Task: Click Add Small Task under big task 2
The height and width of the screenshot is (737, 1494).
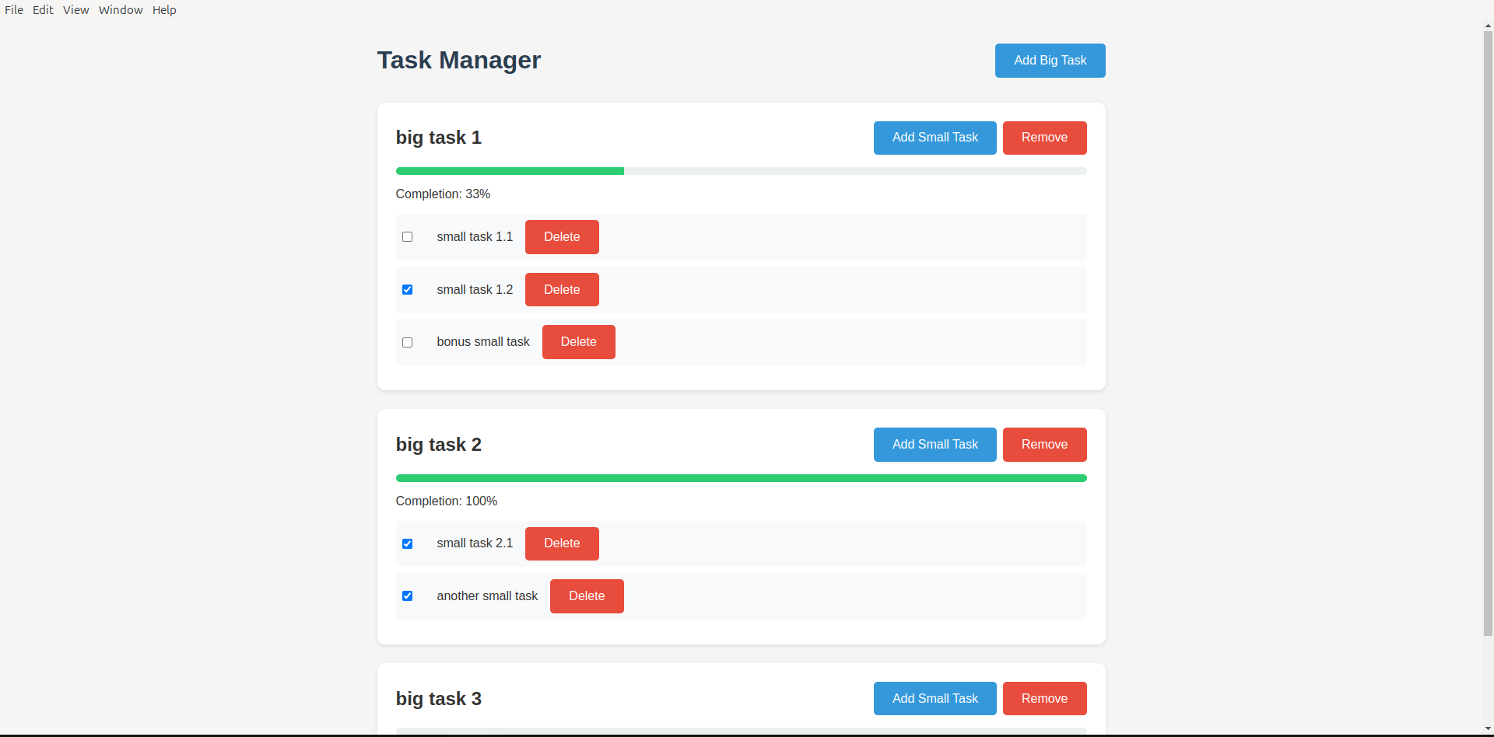Action: [935, 444]
